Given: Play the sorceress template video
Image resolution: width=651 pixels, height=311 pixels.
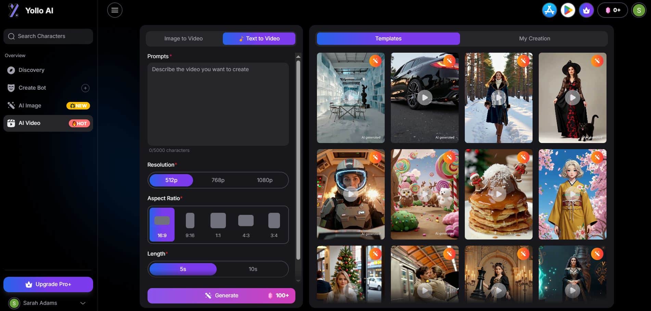Looking at the screenshot, I should (573, 291).
